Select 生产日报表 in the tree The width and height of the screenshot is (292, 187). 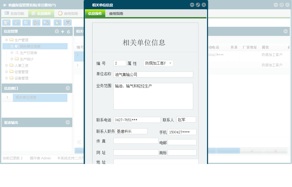pos(28,53)
